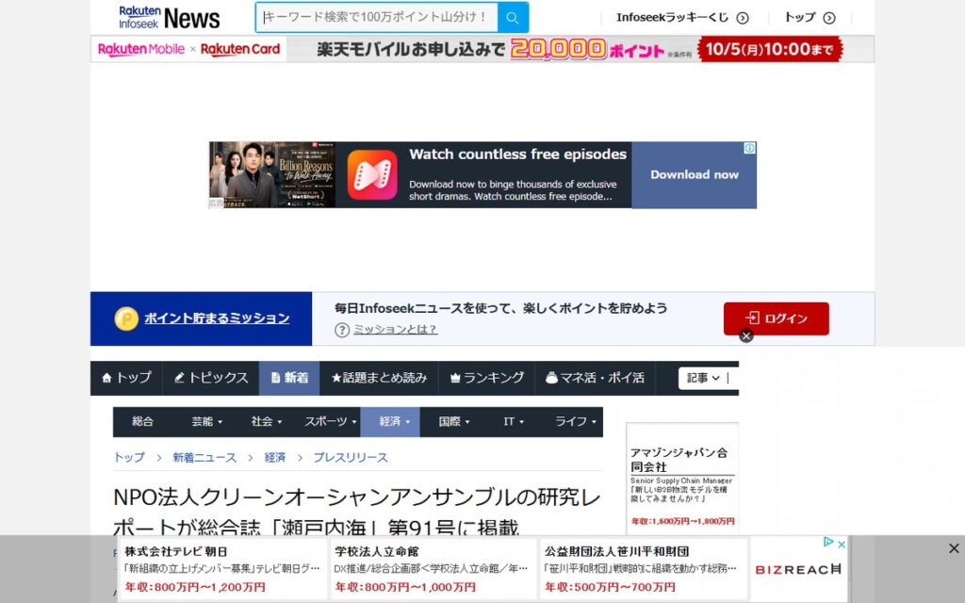Click breadcrumb 新着ニュース link
Image resolution: width=965 pixels, height=603 pixels.
(x=204, y=457)
